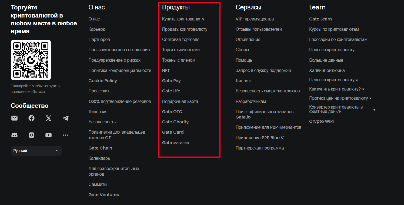Open the Gate Learn link
This screenshot has width=404, height=205.
pos(320,19)
